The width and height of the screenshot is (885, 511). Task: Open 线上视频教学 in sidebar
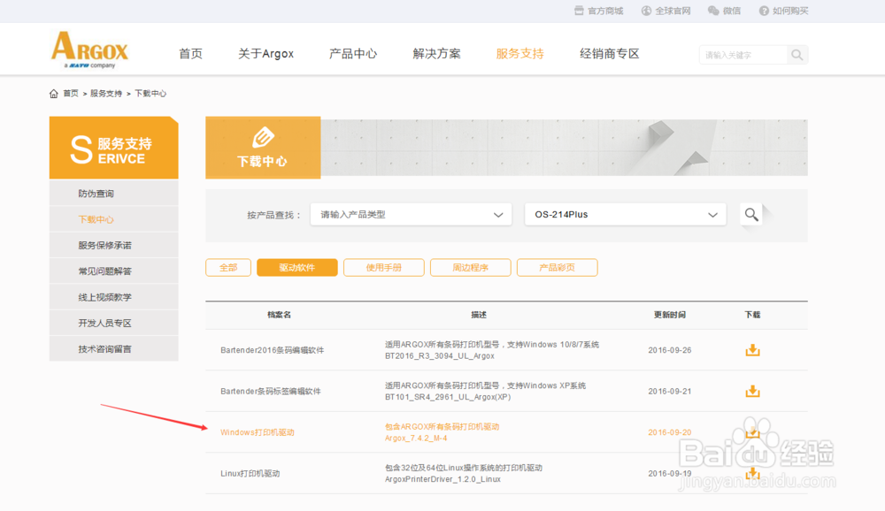[113, 297]
